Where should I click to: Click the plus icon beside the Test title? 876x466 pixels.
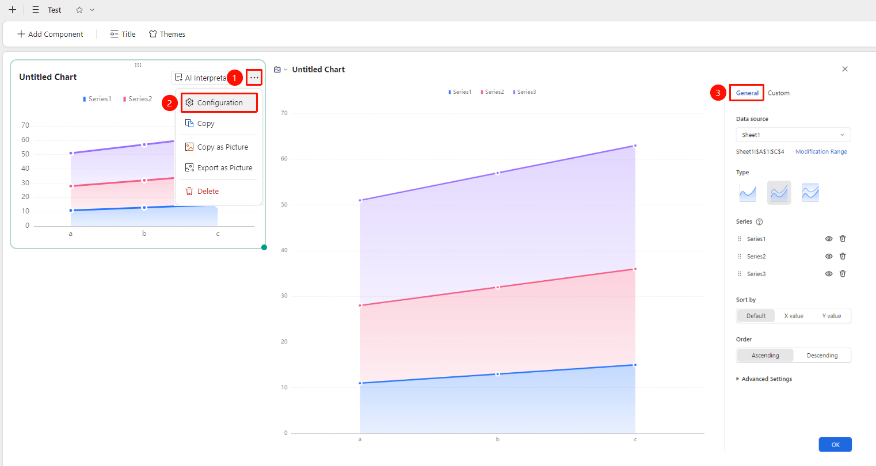coord(12,10)
